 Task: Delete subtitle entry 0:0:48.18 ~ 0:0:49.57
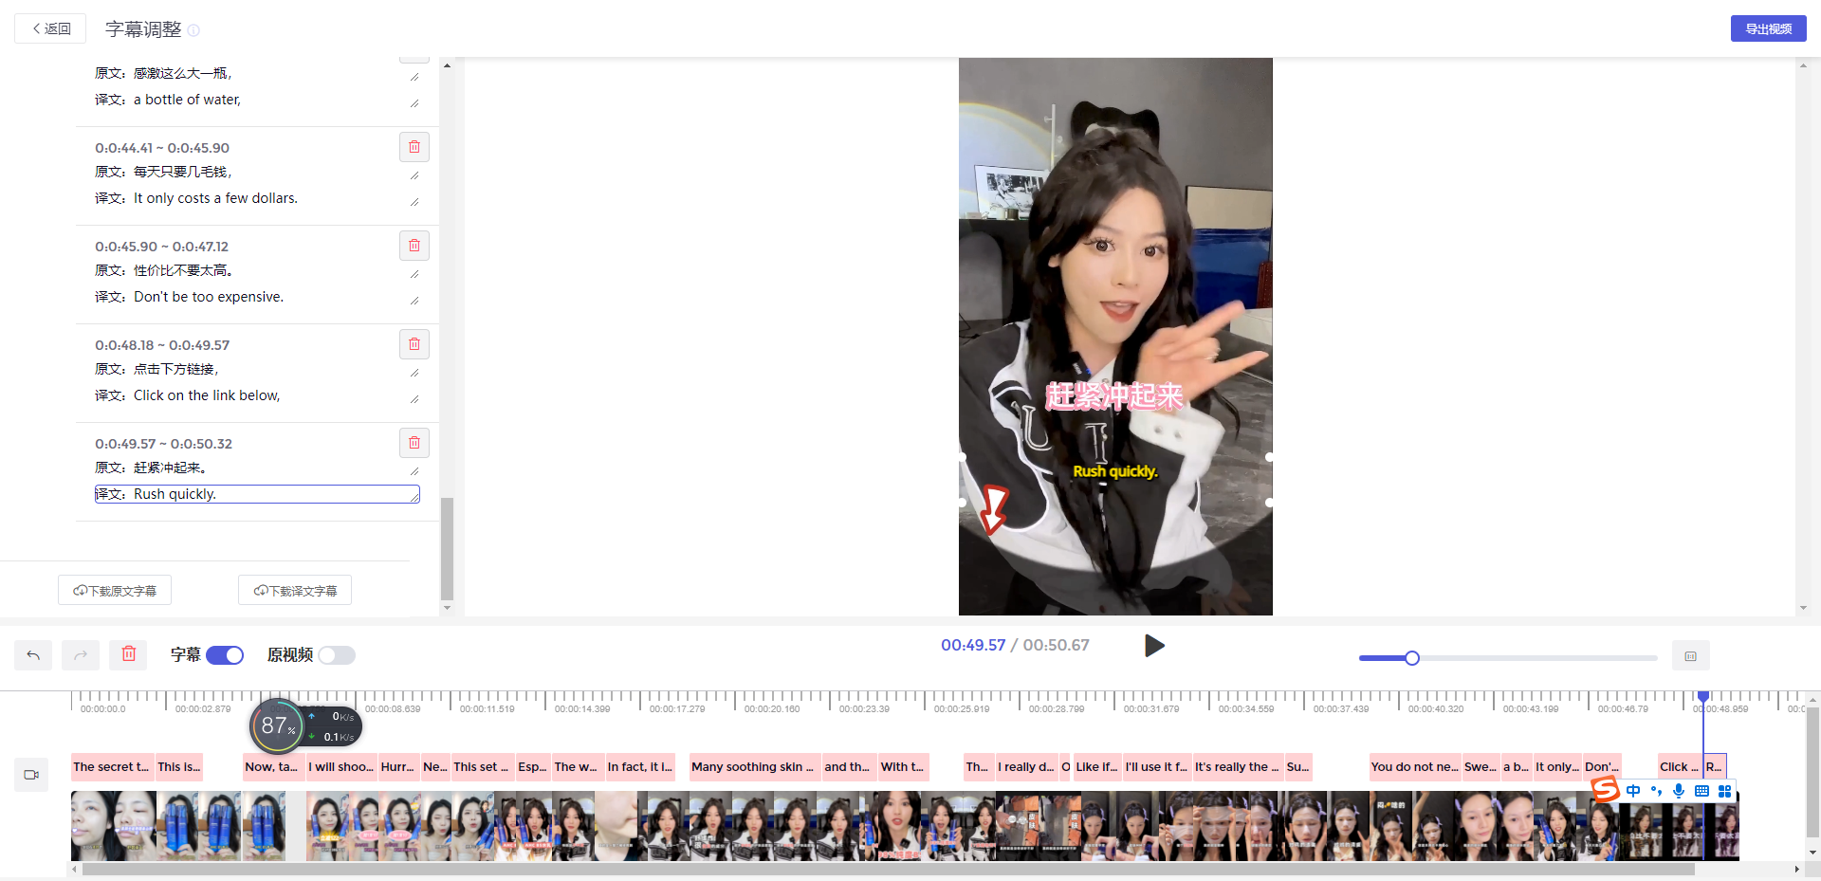point(414,344)
